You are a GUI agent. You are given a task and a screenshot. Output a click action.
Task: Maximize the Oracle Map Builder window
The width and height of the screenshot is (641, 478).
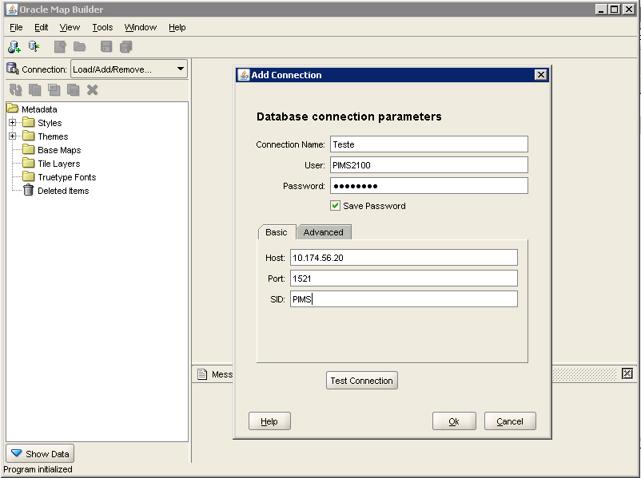(x=614, y=9)
